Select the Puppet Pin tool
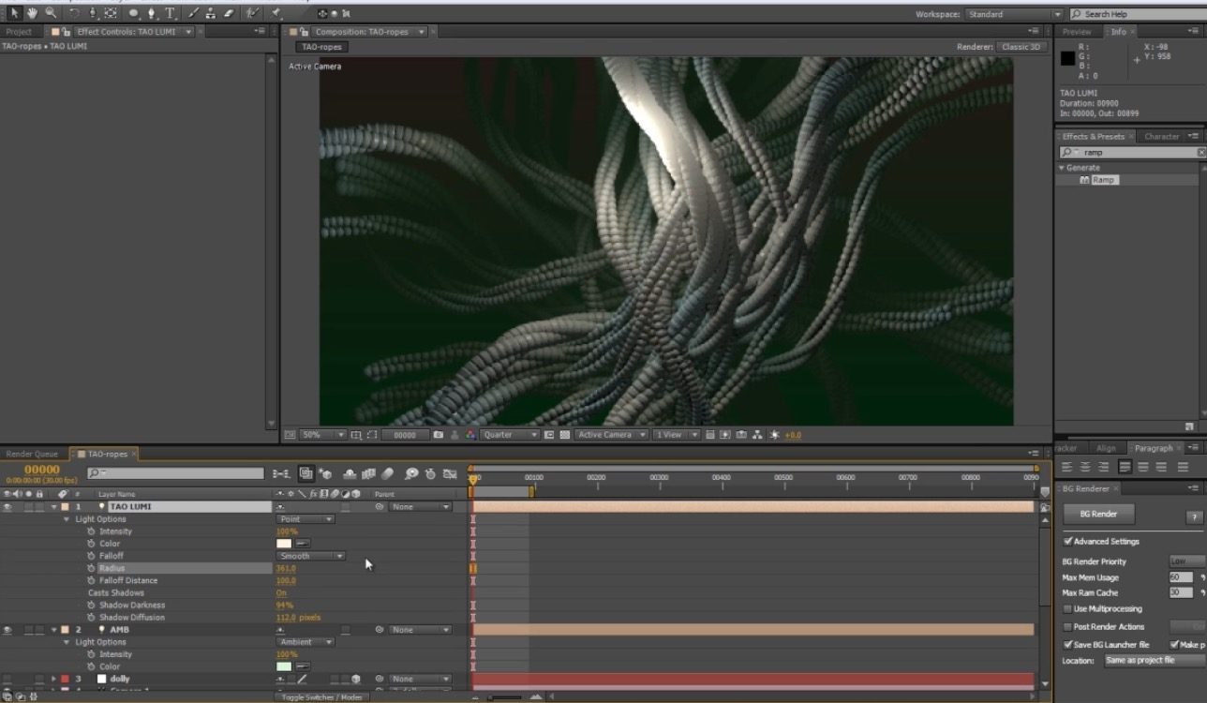1207x703 pixels. [x=276, y=13]
